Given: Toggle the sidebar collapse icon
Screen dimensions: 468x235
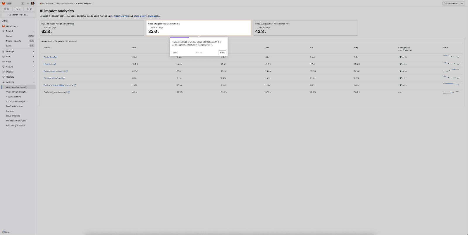Looking at the screenshot, I should [x=23, y=4].
